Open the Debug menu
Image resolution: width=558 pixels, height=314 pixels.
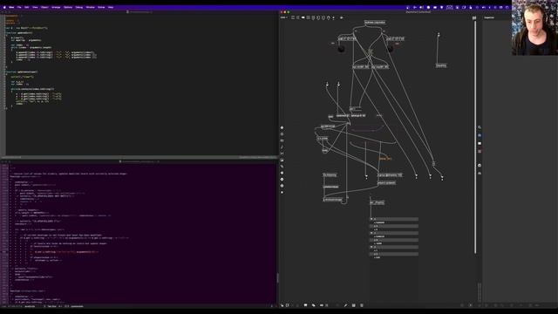click(x=79, y=7)
